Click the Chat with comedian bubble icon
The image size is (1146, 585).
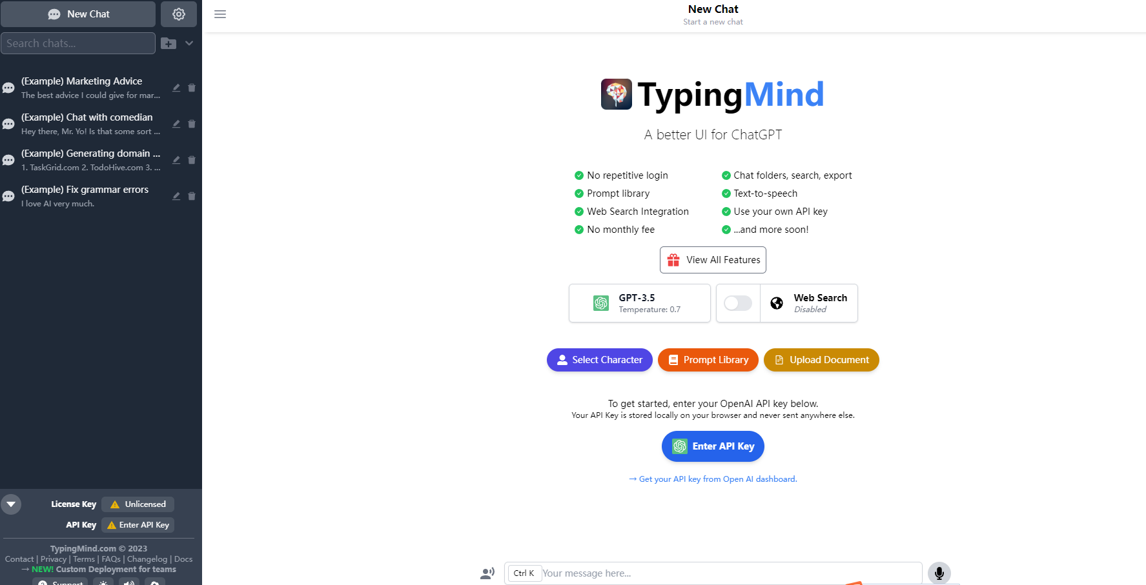8,124
